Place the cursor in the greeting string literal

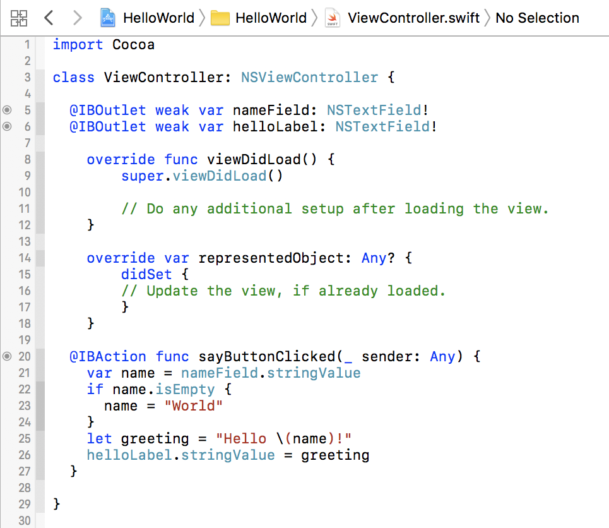point(284,438)
